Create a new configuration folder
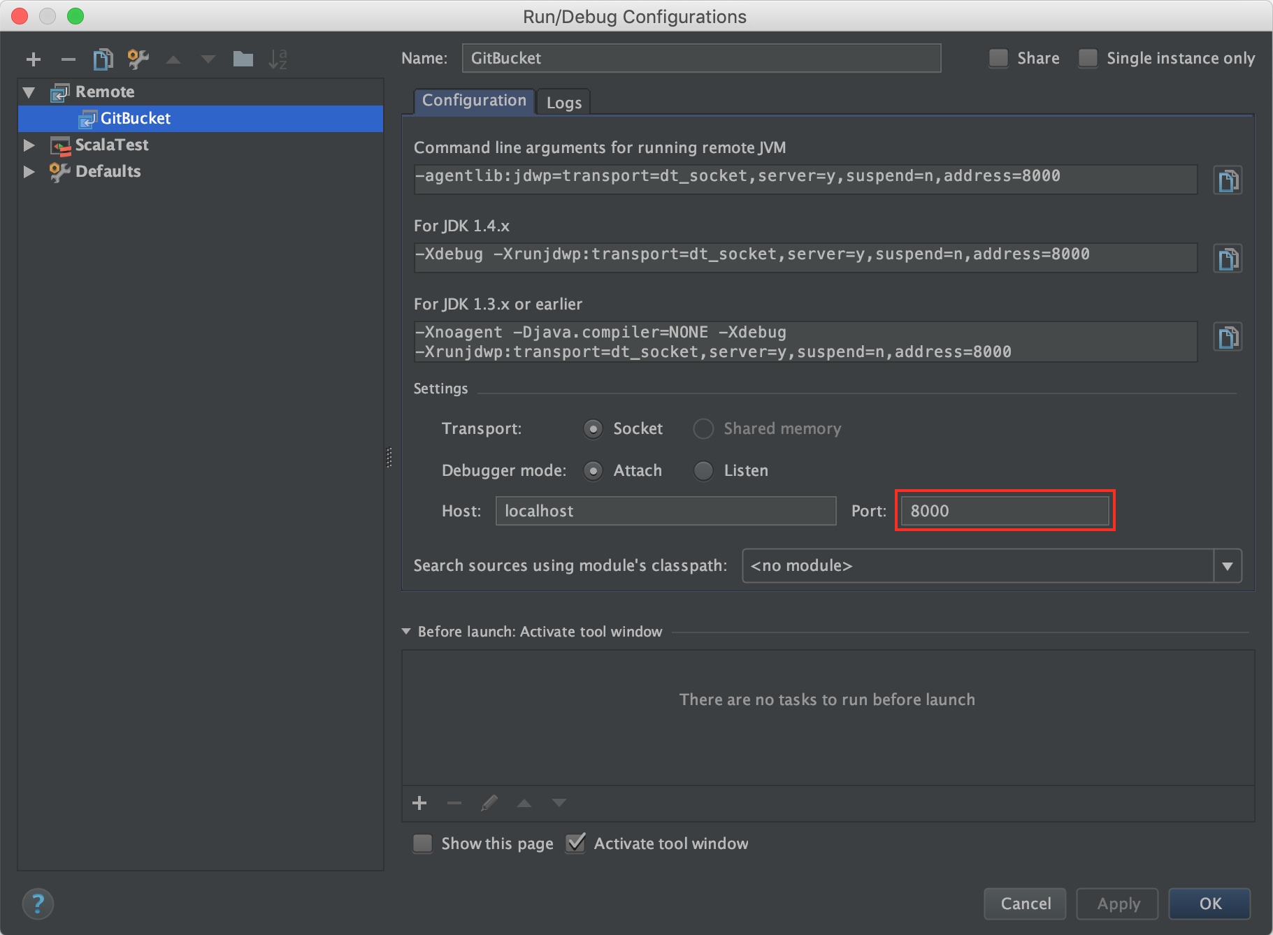Image resolution: width=1273 pixels, height=935 pixels. tap(243, 59)
